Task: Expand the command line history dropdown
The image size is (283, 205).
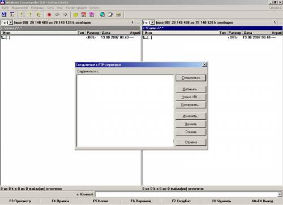Action: (280, 194)
